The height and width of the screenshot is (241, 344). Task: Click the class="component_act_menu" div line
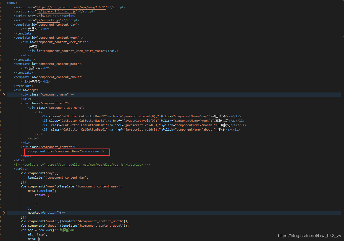56,108
